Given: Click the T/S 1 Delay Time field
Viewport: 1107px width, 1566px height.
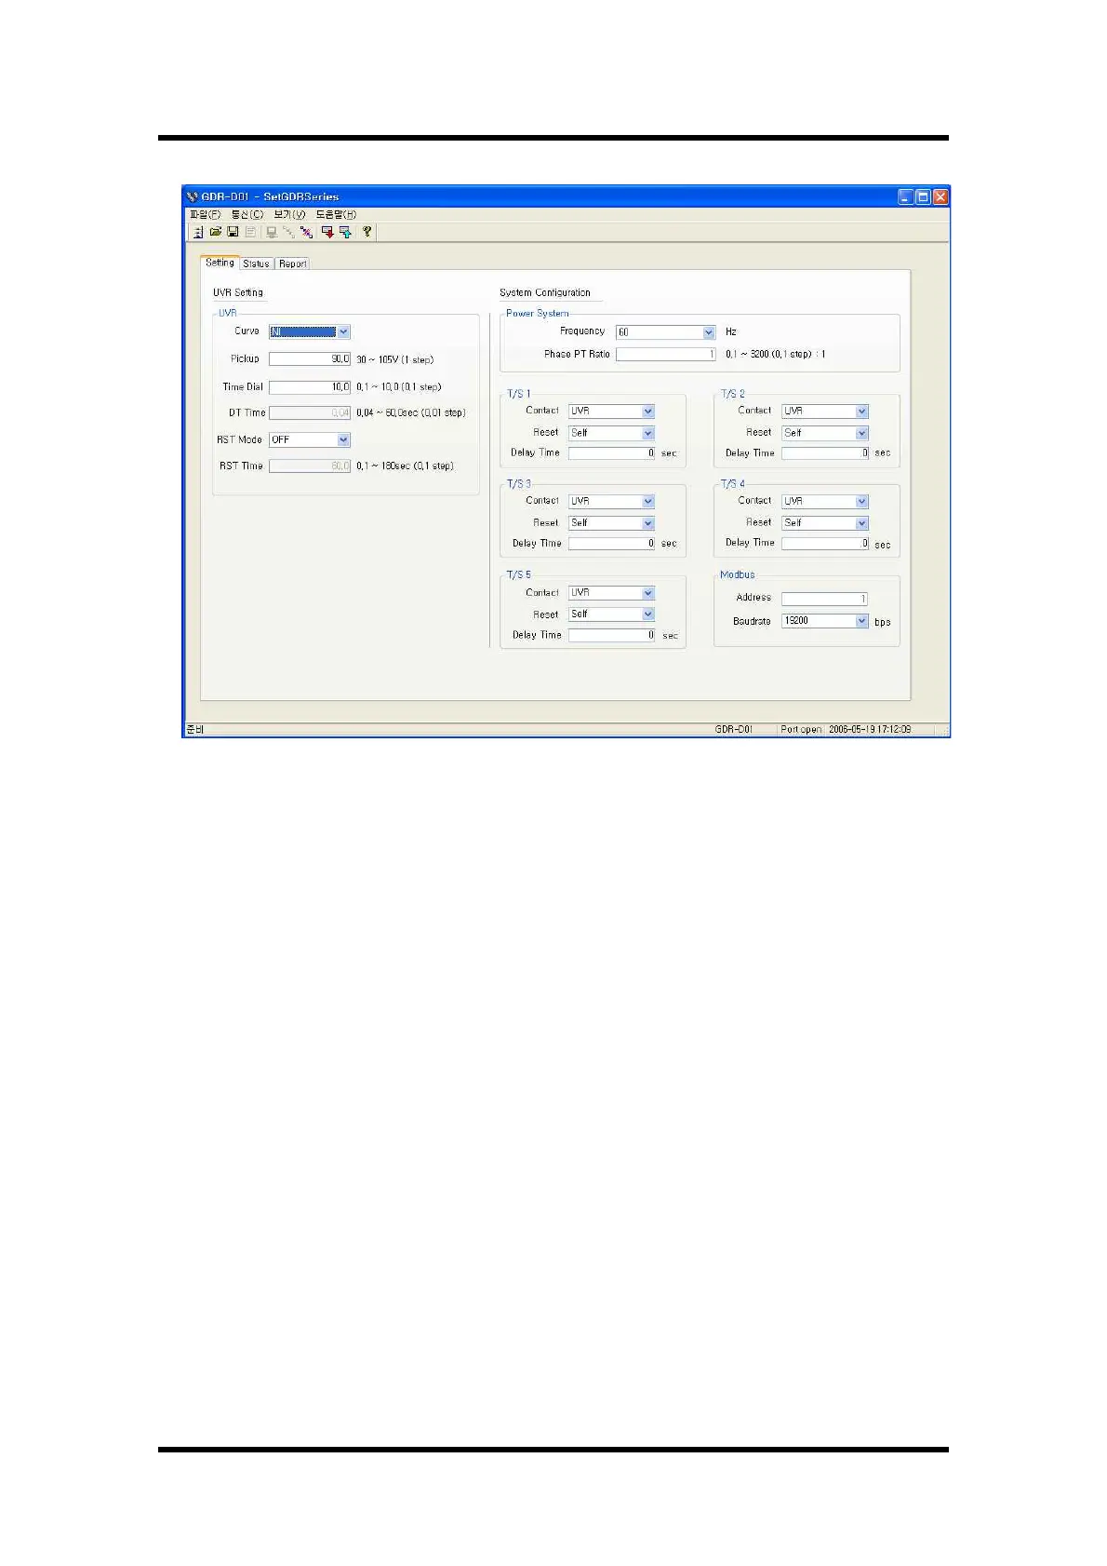Looking at the screenshot, I should pyautogui.click(x=612, y=453).
